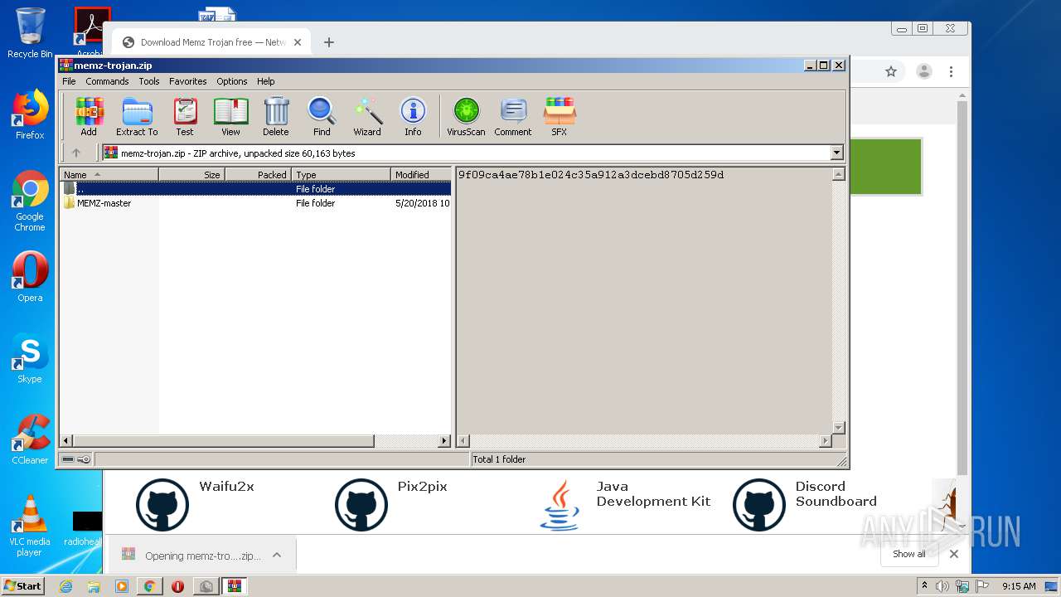Open Chrome profile avatar icon
The image size is (1061, 597).
[x=924, y=72]
